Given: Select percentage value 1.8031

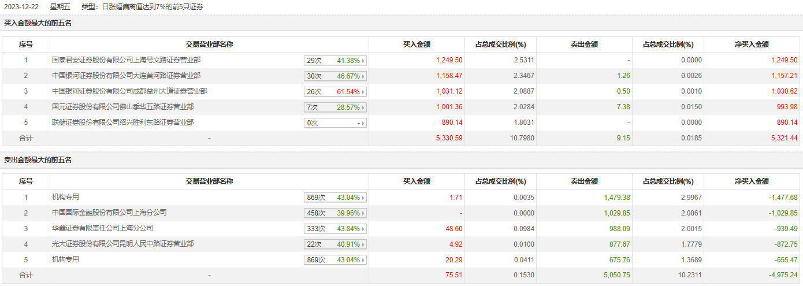Looking at the screenshot, I should (x=524, y=122).
